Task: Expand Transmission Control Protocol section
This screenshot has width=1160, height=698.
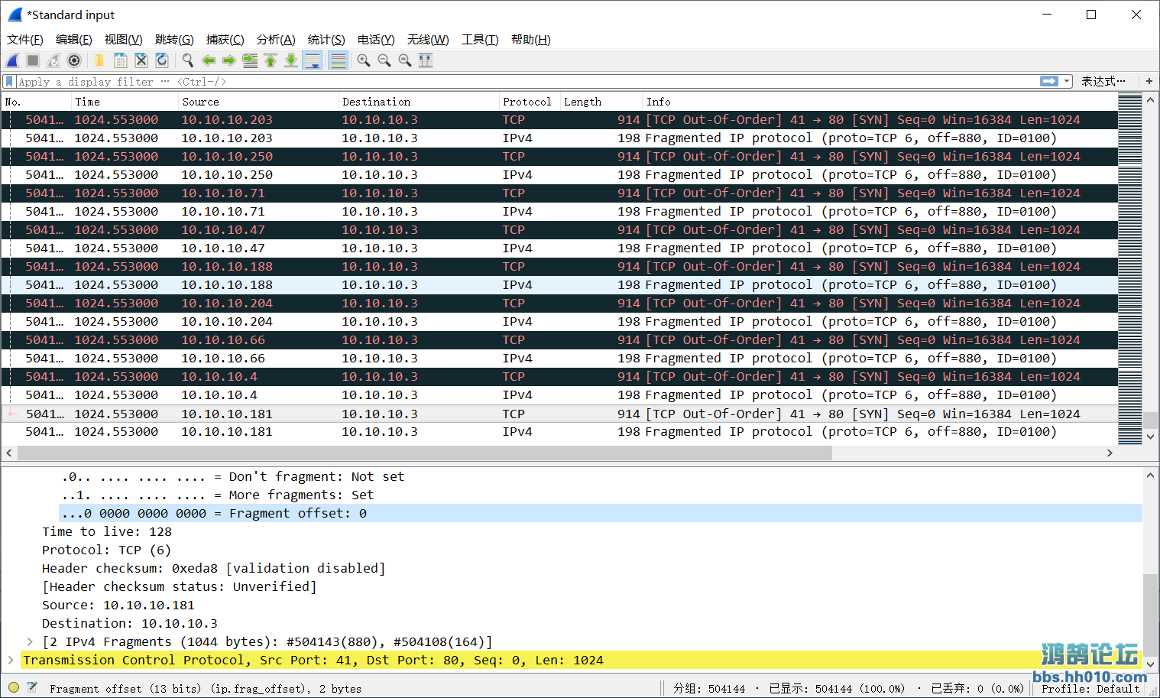Action: coord(11,660)
